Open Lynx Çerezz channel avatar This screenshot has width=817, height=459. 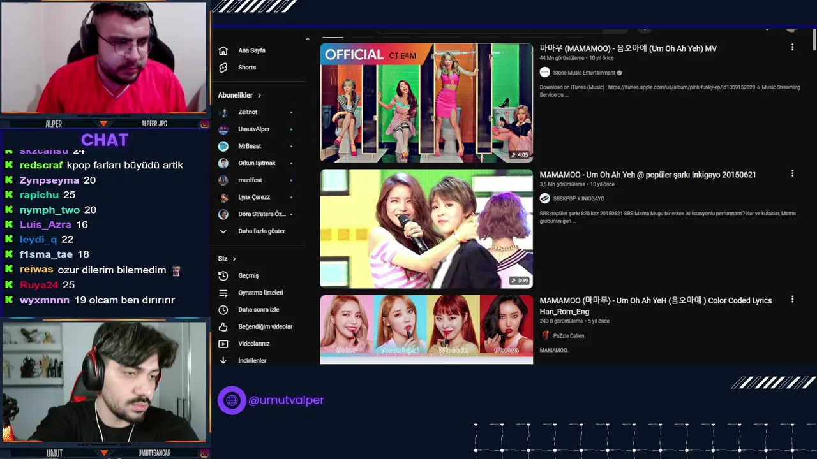(223, 198)
